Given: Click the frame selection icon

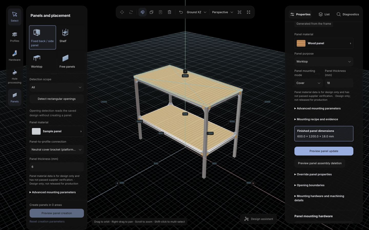Looking at the screenshot, I should (x=240, y=12).
